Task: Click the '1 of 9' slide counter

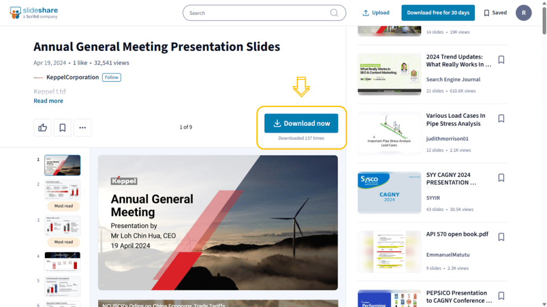Action: (186, 127)
